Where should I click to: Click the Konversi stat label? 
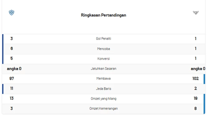103,58
